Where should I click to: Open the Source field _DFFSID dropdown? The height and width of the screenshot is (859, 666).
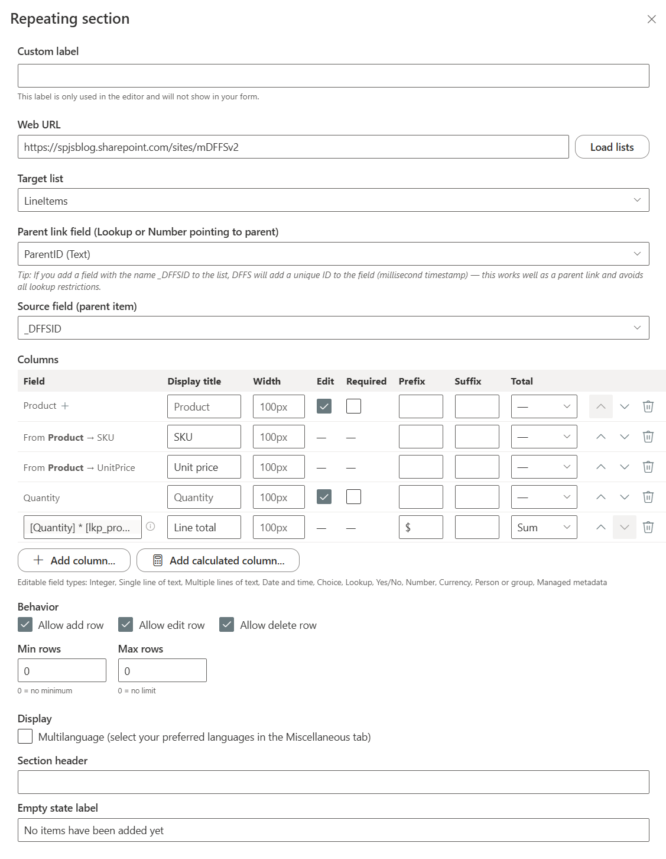click(333, 328)
